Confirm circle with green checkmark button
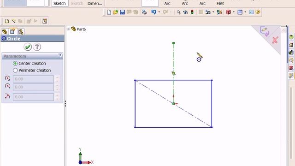 pos(28,47)
